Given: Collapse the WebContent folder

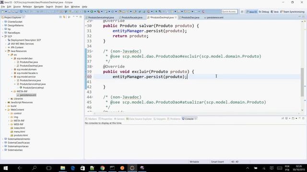Looking at the screenshot, I should pyautogui.click(x=6, y=110).
